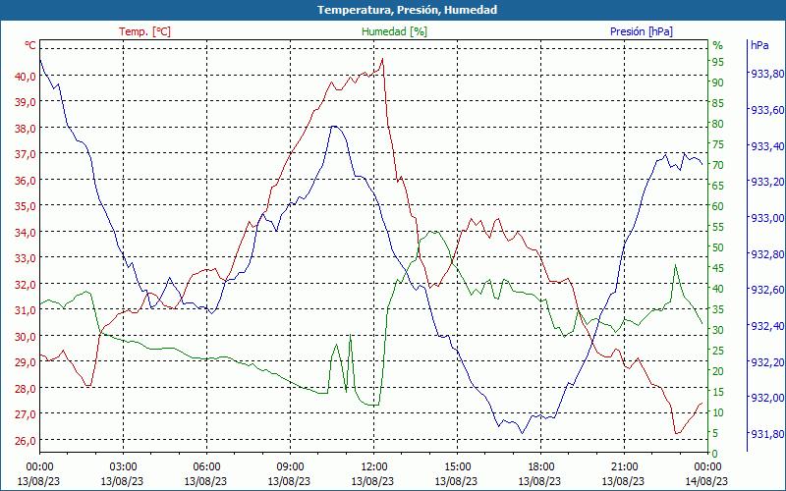Click the 06:00 time axis label
The height and width of the screenshot is (491, 786).
(206, 468)
